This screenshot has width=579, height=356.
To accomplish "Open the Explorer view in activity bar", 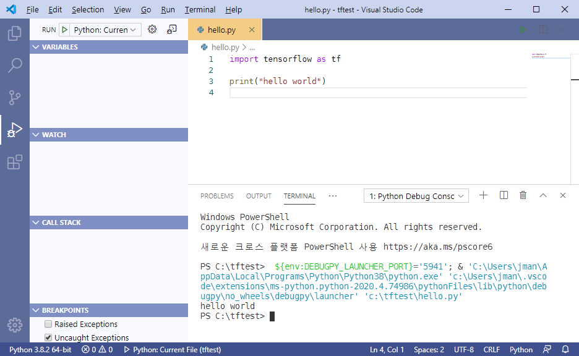I will (x=15, y=33).
